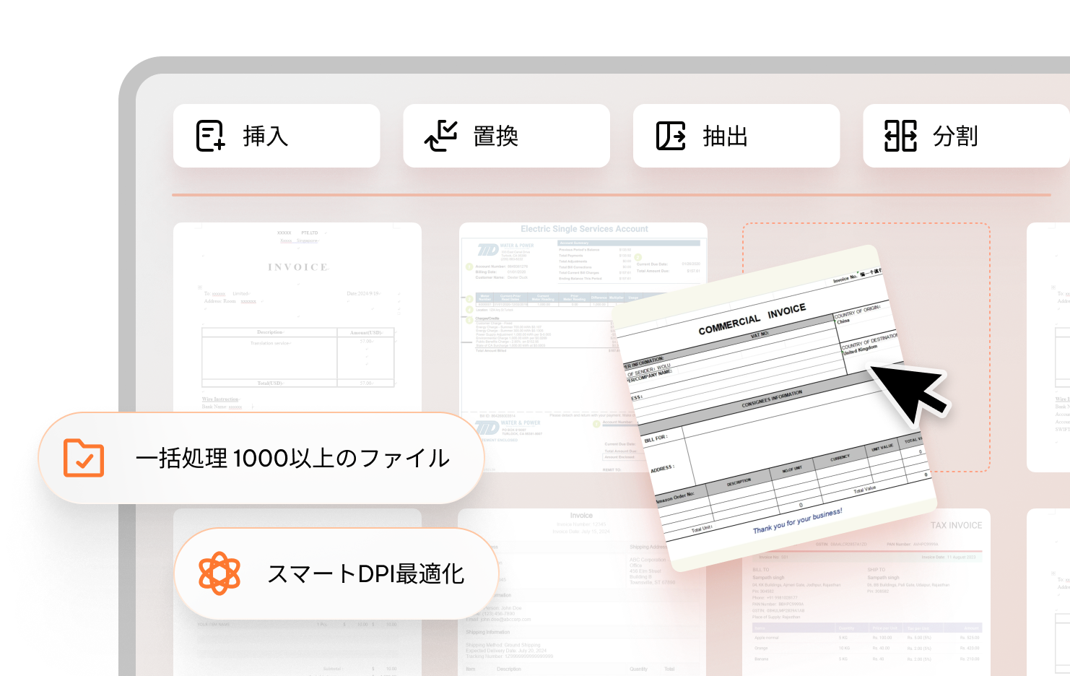
Task: Click the "Thank you for your business!" text
Action: pos(797,520)
